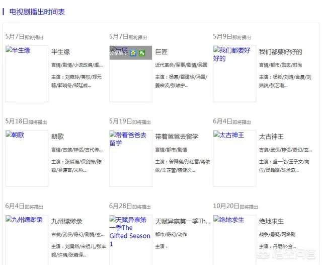This screenshot has height=265, width=322.
Task: Click the 巨匠 title link
Action: (162, 52)
